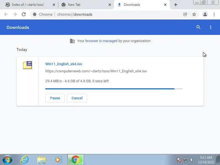The width and height of the screenshot is (220, 165).
Task: Close the Index of /~dartz/isos/ tab
Action: tap(54, 5)
